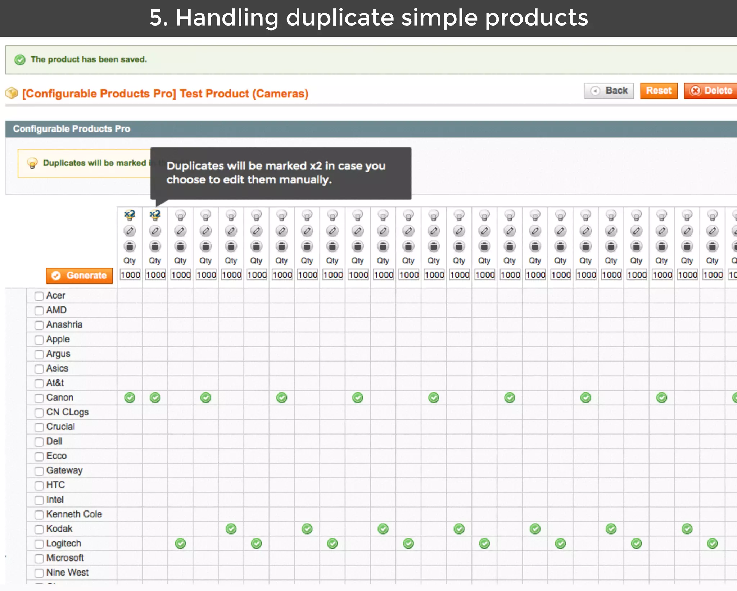Click the gray lightbulb icon heading the third column
The image size is (737, 591).
180,215
